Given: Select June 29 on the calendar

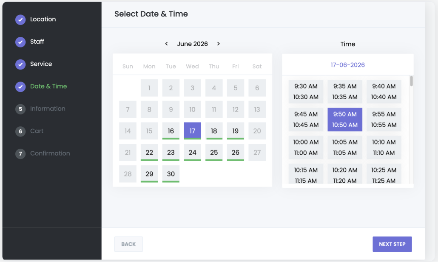Looking at the screenshot, I should (x=149, y=174).
